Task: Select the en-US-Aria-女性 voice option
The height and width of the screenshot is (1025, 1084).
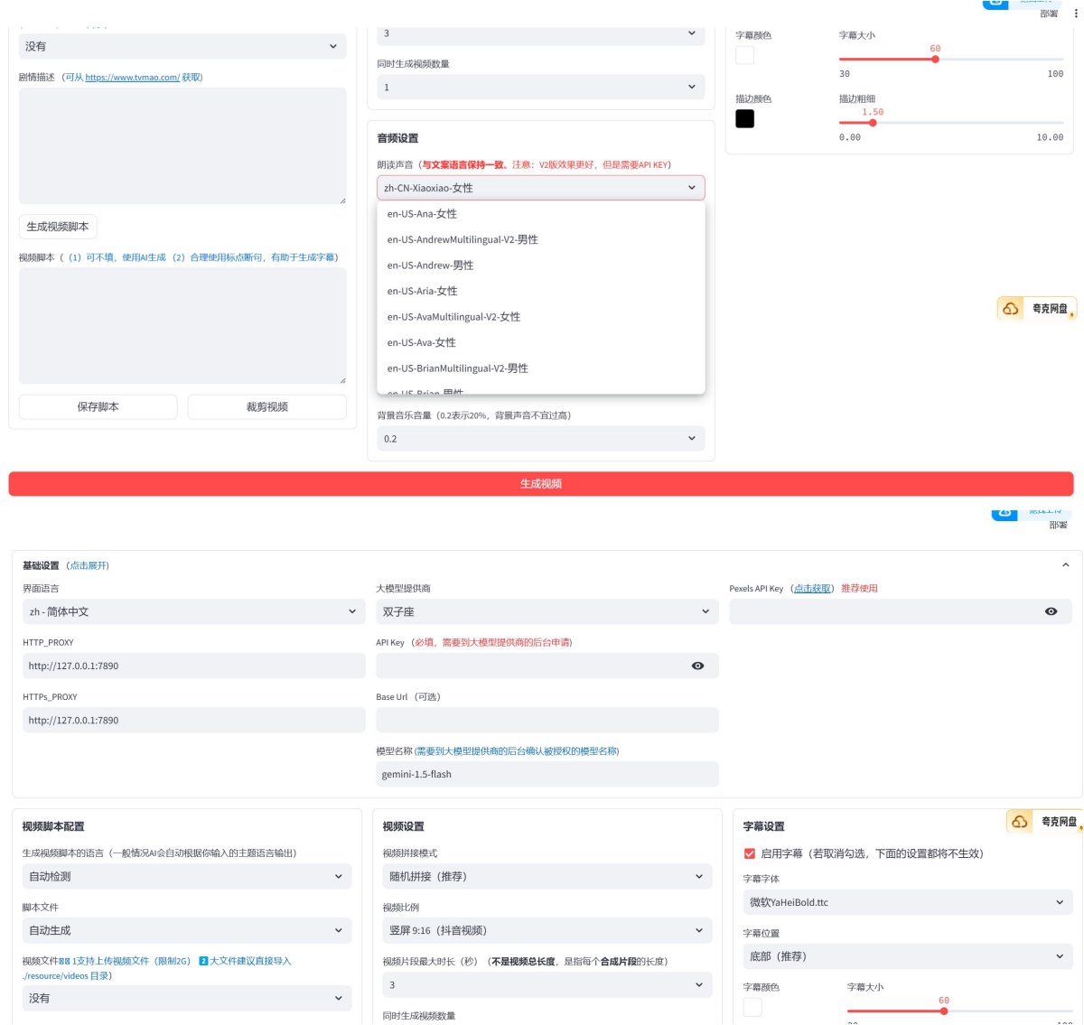Action: click(x=422, y=291)
